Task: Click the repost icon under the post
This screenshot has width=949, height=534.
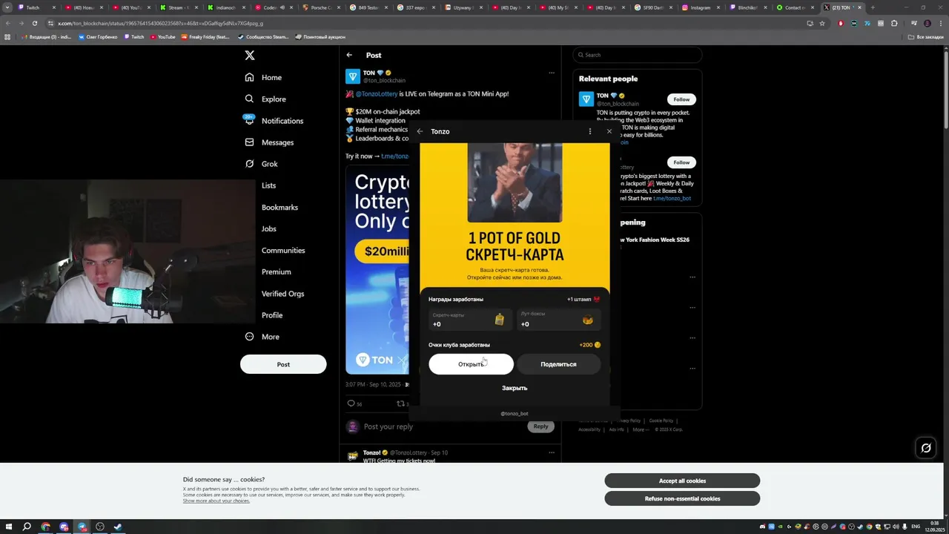Action: click(x=400, y=403)
